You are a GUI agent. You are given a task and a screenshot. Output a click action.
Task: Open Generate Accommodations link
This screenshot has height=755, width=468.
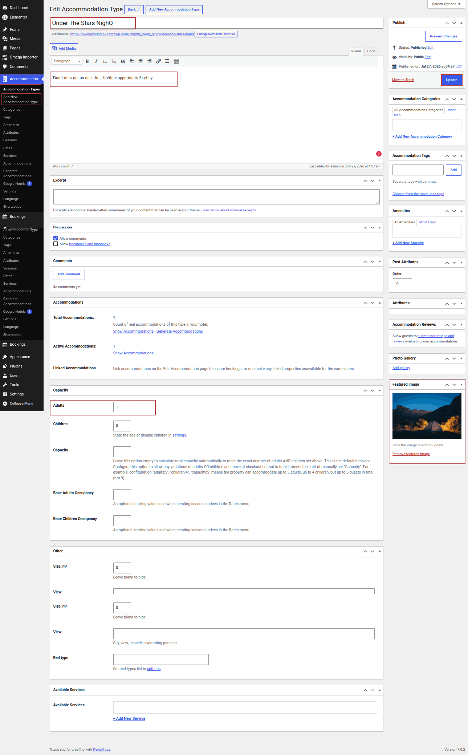pyautogui.click(x=180, y=332)
